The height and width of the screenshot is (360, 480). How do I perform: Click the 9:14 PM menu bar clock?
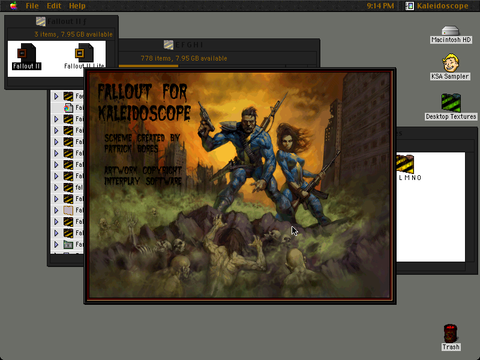[x=380, y=6]
